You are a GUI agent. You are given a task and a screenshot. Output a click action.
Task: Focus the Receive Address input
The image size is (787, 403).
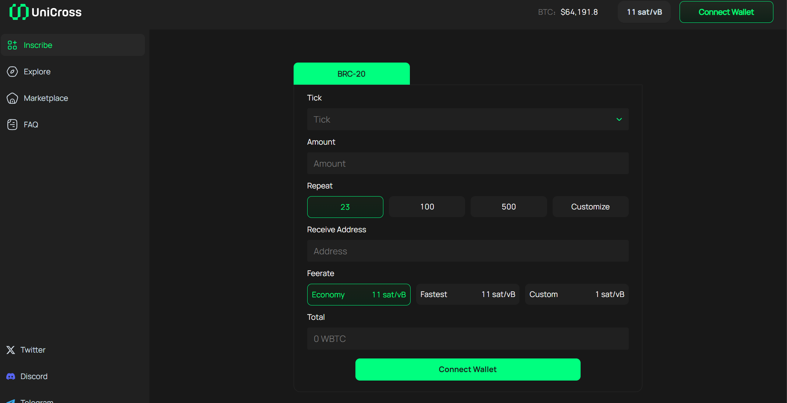468,251
